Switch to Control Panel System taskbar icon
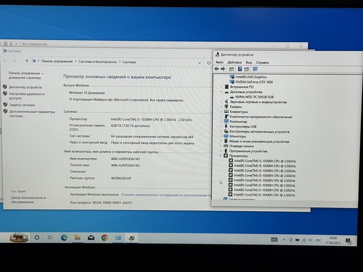This screenshot has width=363, height=272. tap(118, 238)
